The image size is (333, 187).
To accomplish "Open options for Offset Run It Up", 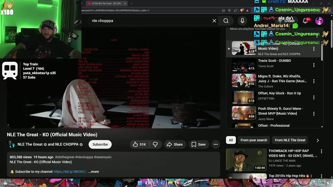I will point(314,97).
